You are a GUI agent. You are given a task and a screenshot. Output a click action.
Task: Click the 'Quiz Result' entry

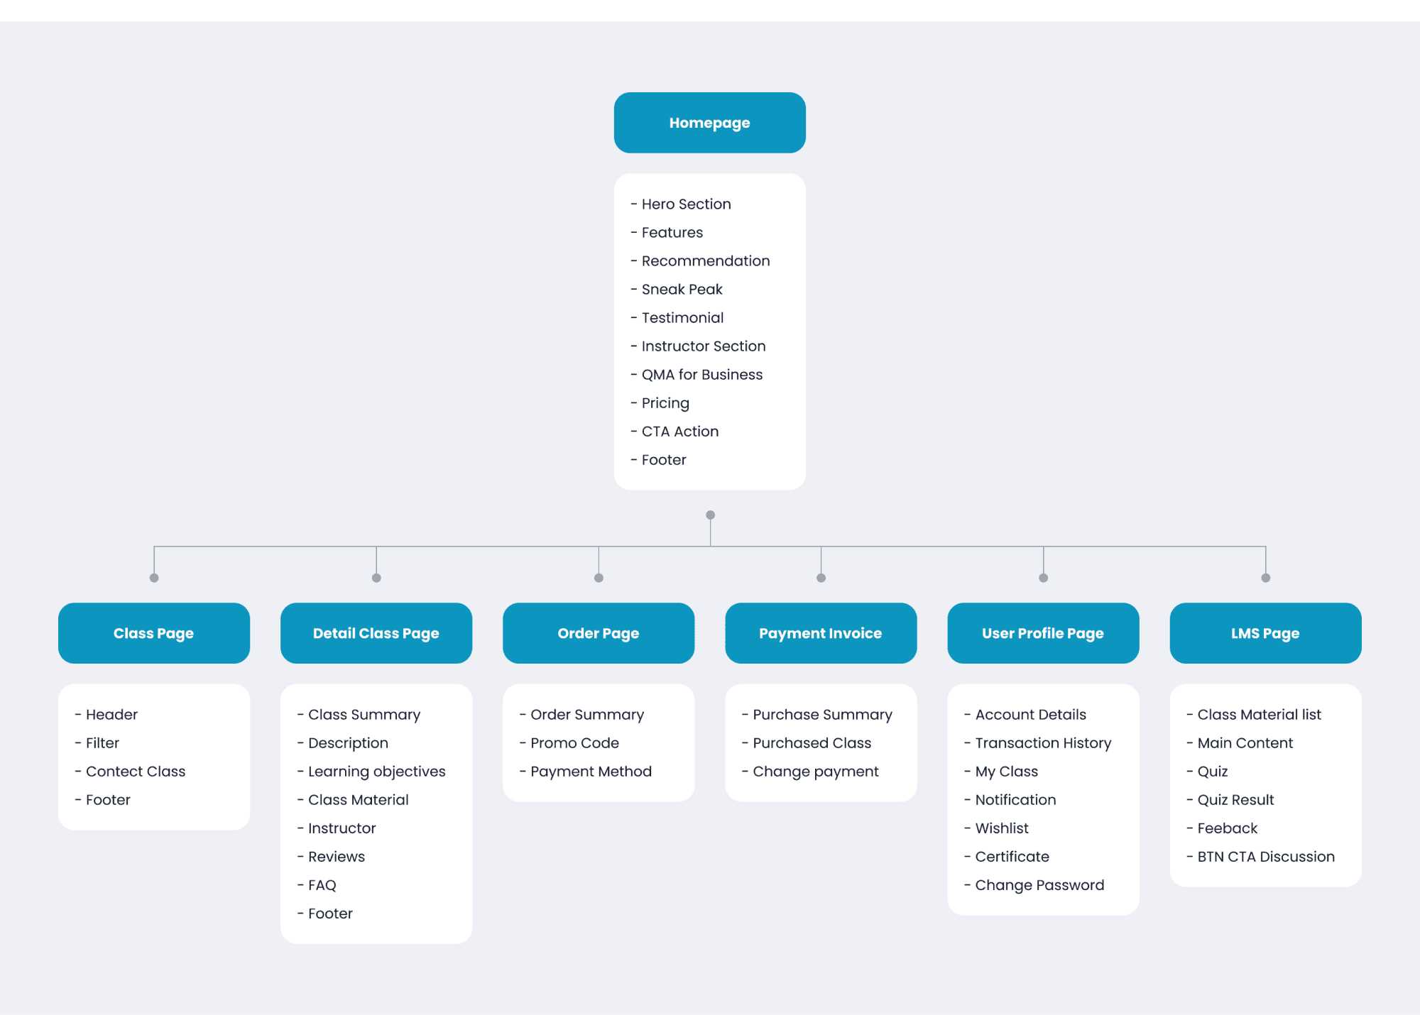1230,800
